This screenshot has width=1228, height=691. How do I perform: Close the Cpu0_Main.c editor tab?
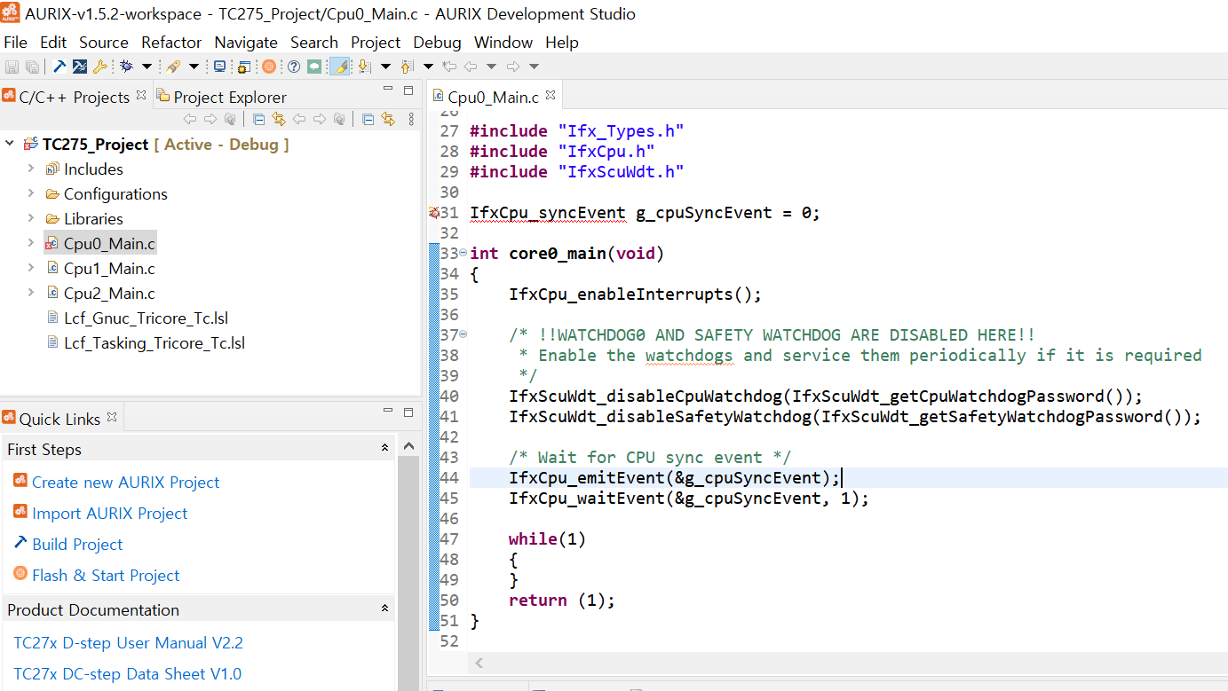tap(551, 95)
